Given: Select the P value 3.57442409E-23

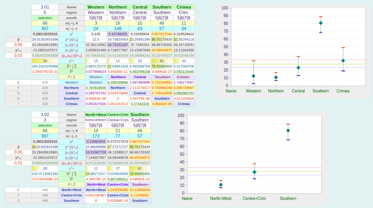Looking at the screenshot, I should tap(45, 179).
